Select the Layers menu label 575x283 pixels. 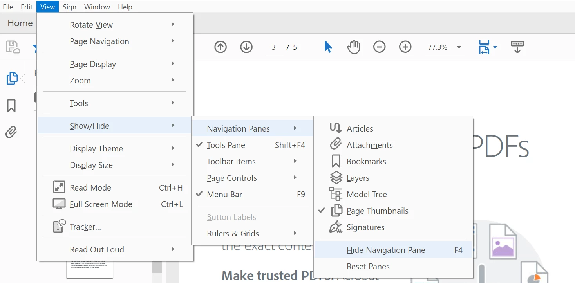coord(358,178)
